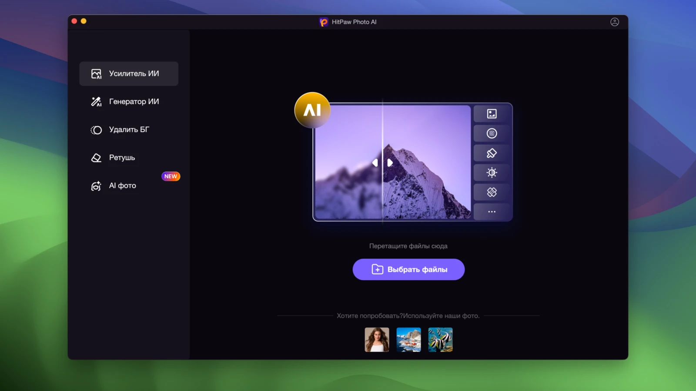Viewport: 696px width, 391px height.
Task: Click the brightness sun icon in preview
Action: click(492, 172)
